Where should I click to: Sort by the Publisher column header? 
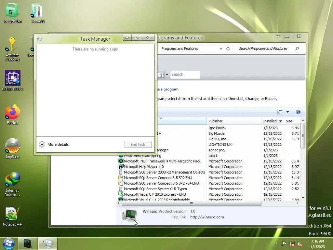click(234, 121)
